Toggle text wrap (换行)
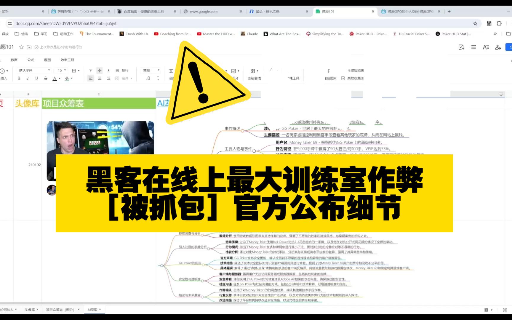This screenshot has height=320, width=512. (x=122, y=71)
